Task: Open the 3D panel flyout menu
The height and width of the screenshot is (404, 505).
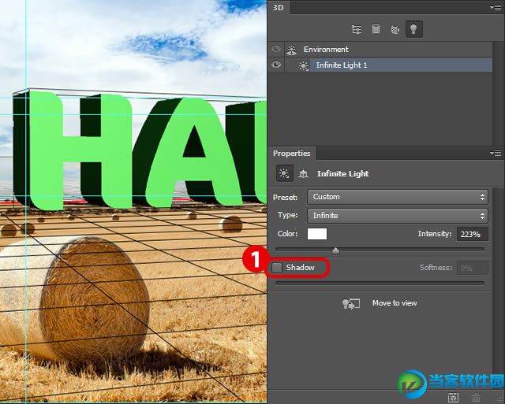Action: pos(496,7)
